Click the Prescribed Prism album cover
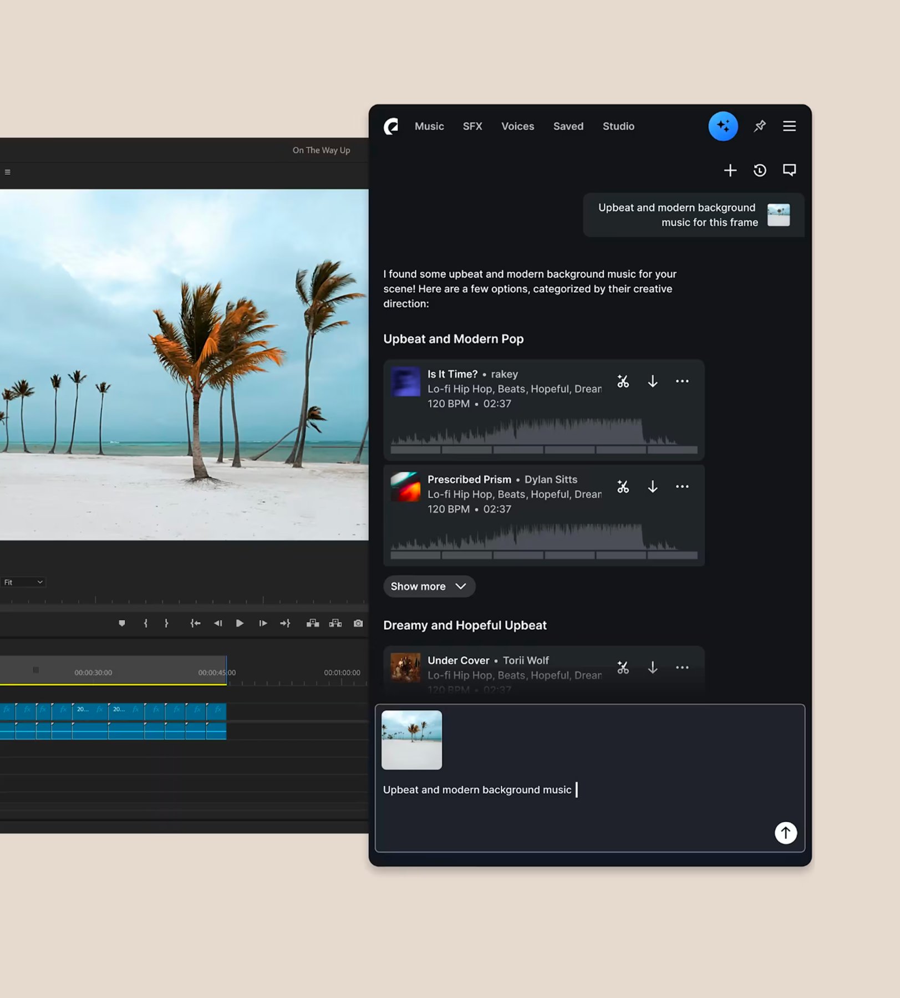 click(405, 487)
